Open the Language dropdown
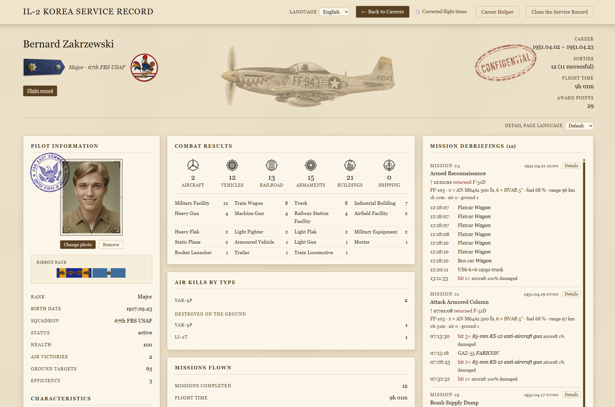The width and height of the screenshot is (615, 407). pos(334,12)
